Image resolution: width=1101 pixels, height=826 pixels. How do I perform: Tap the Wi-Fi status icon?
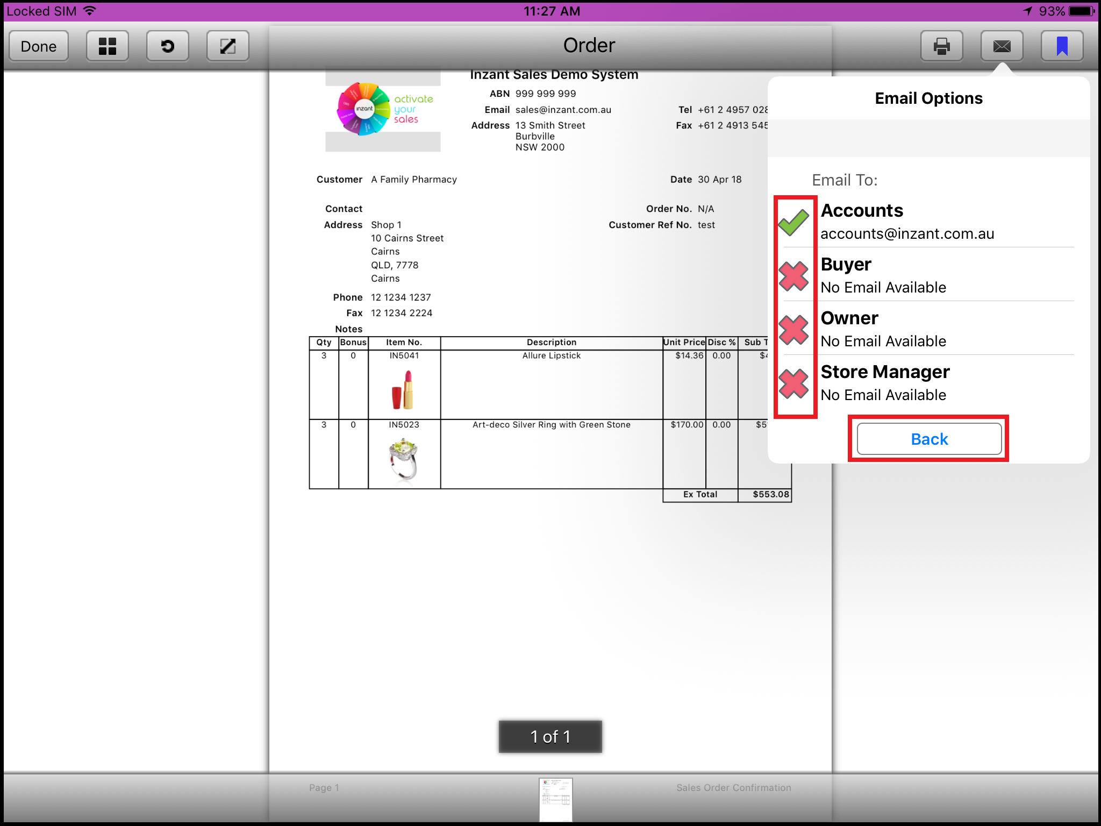tap(90, 11)
